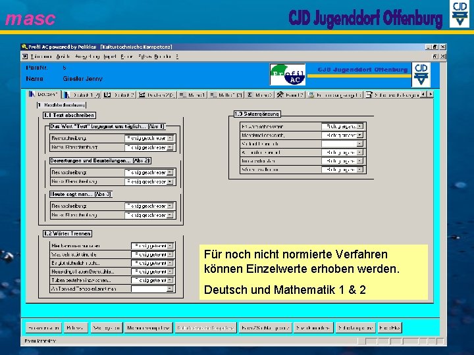Open dropdown for 'Hier kommen nun zwei' row

click(x=171, y=246)
